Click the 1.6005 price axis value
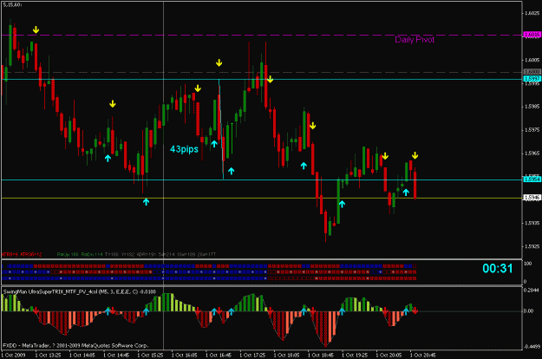This screenshot has height=359, width=542. (532, 60)
